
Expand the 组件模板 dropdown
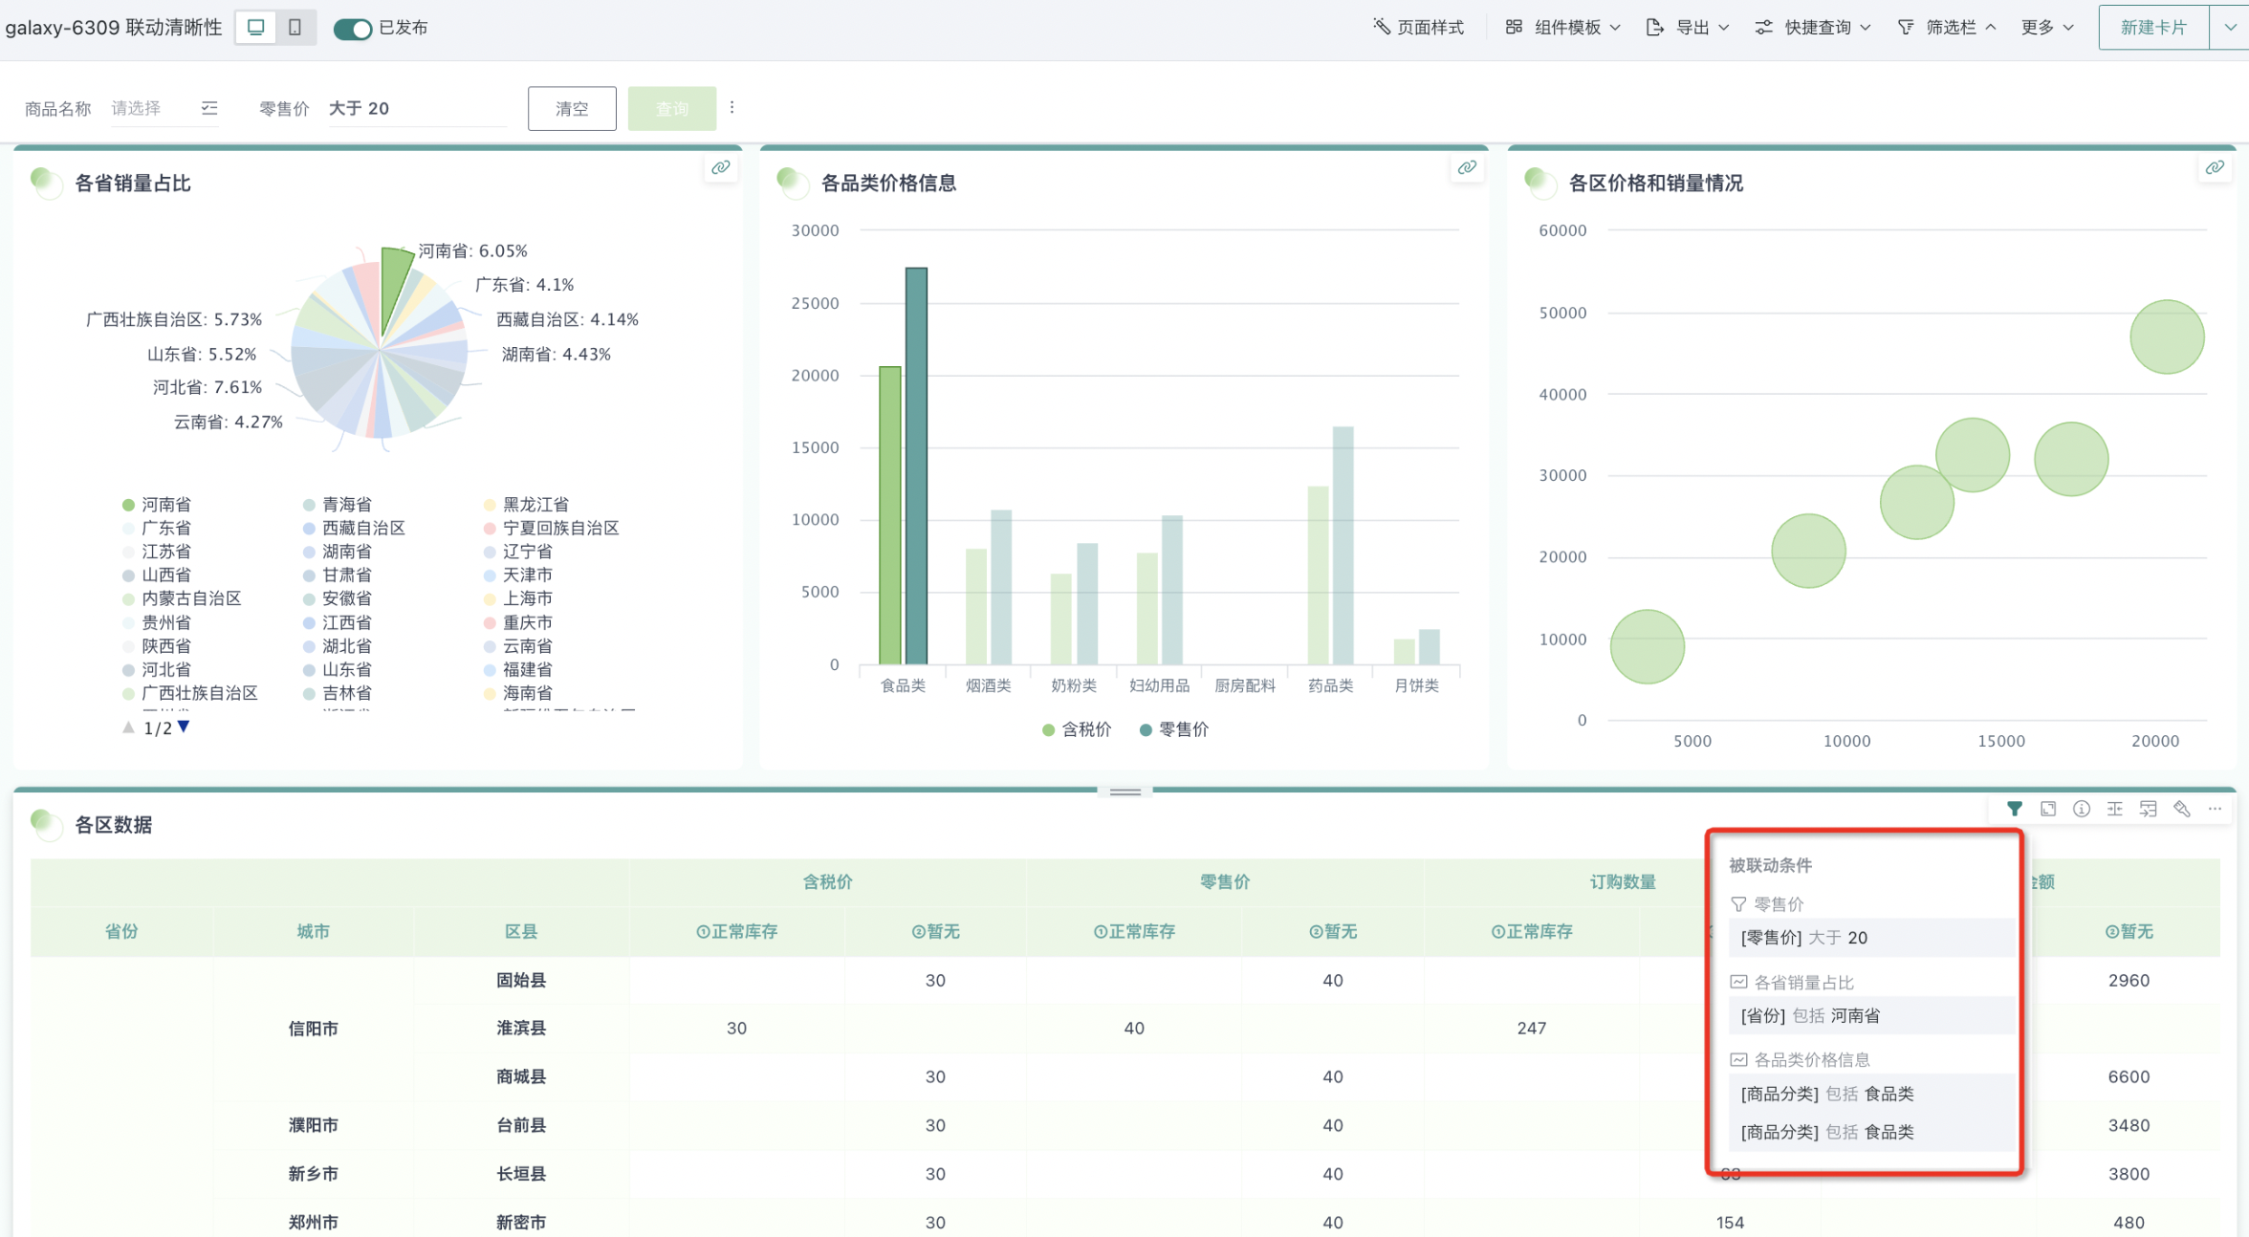pos(1562,28)
